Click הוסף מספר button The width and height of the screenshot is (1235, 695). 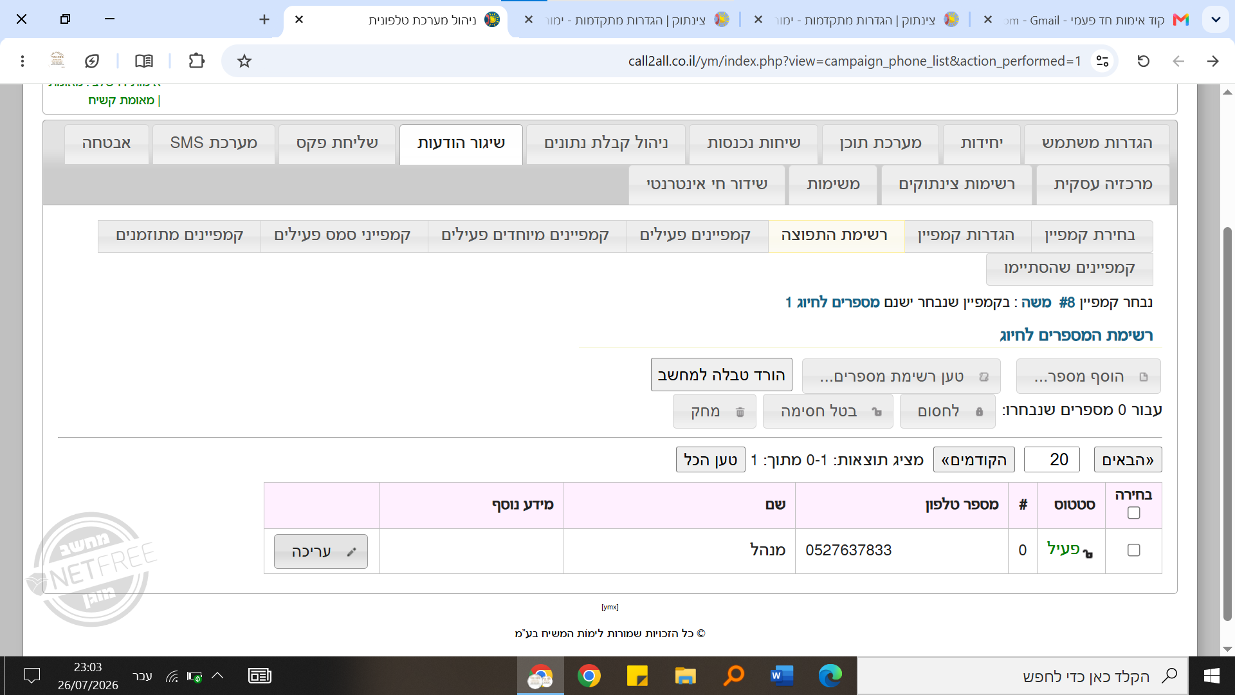point(1088,376)
